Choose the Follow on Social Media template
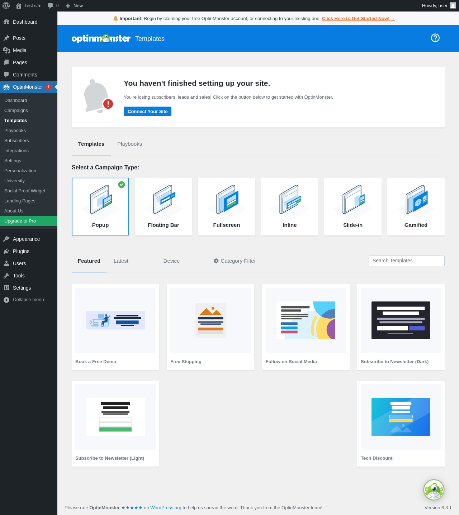This screenshot has height=515, width=459. tap(306, 327)
